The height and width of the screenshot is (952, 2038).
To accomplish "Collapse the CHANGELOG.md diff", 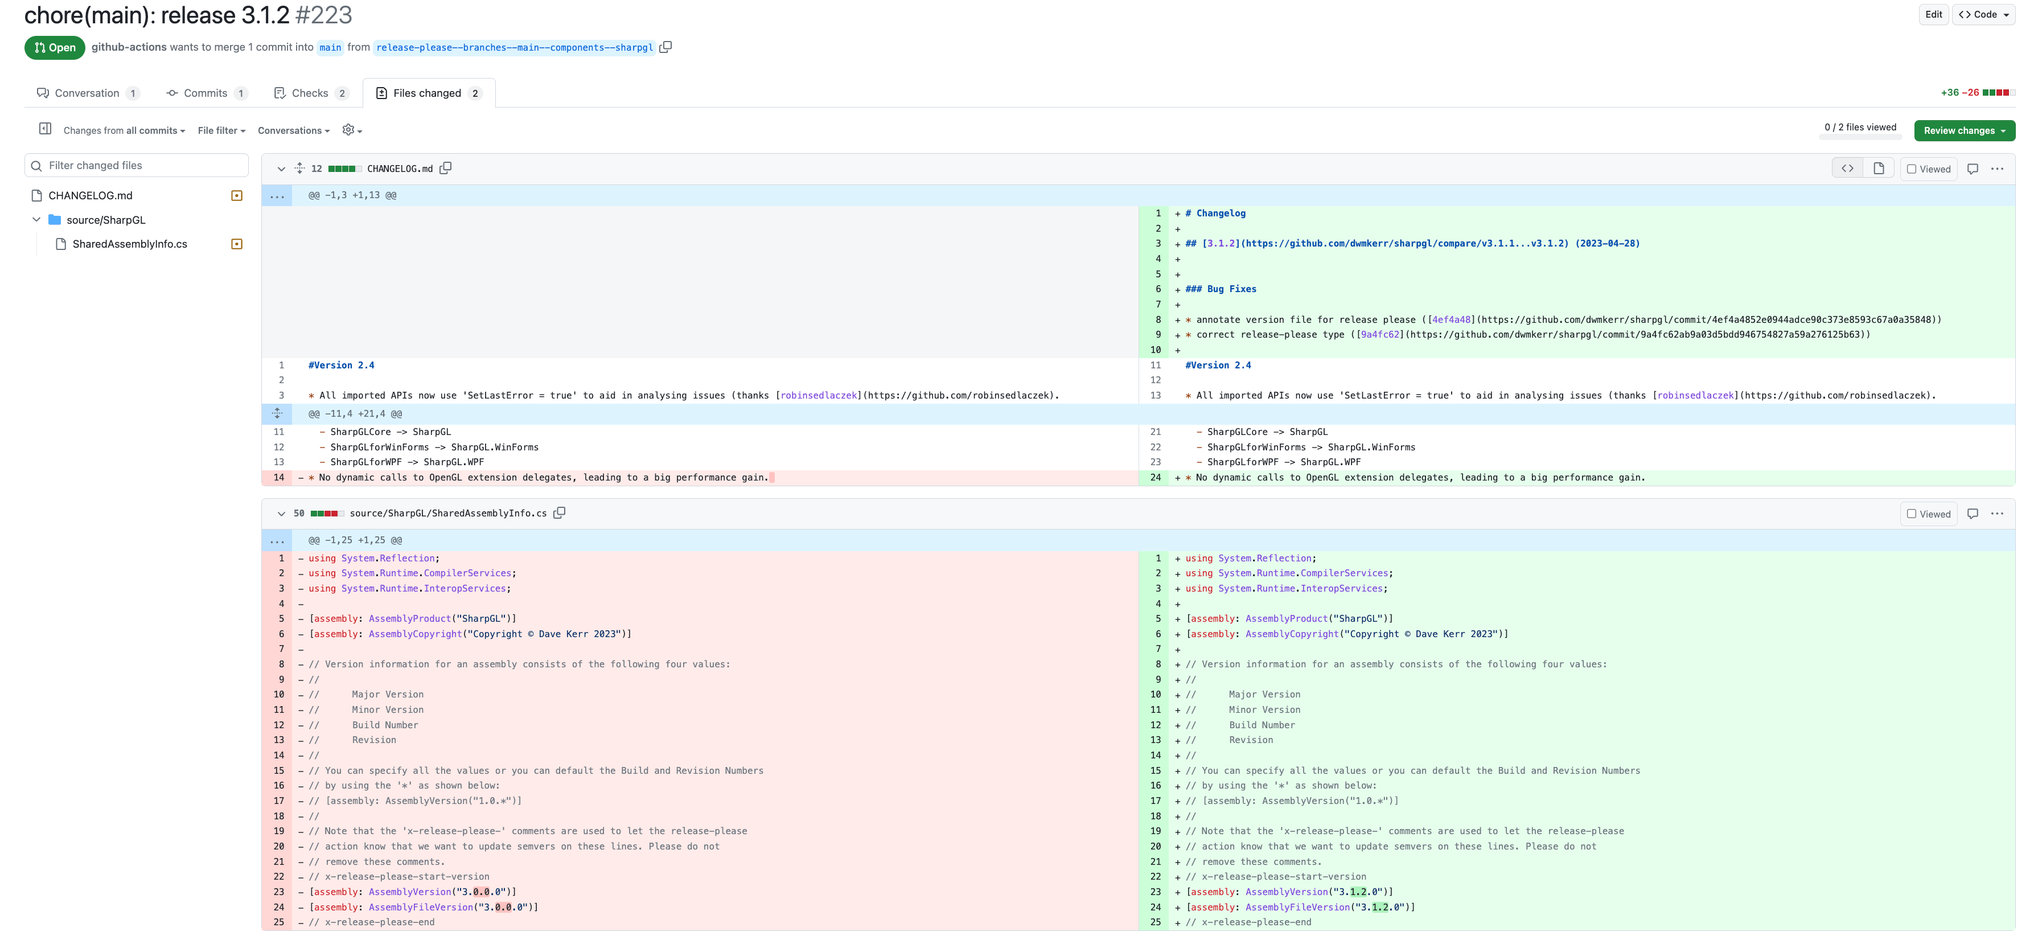I will pyautogui.click(x=281, y=169).
